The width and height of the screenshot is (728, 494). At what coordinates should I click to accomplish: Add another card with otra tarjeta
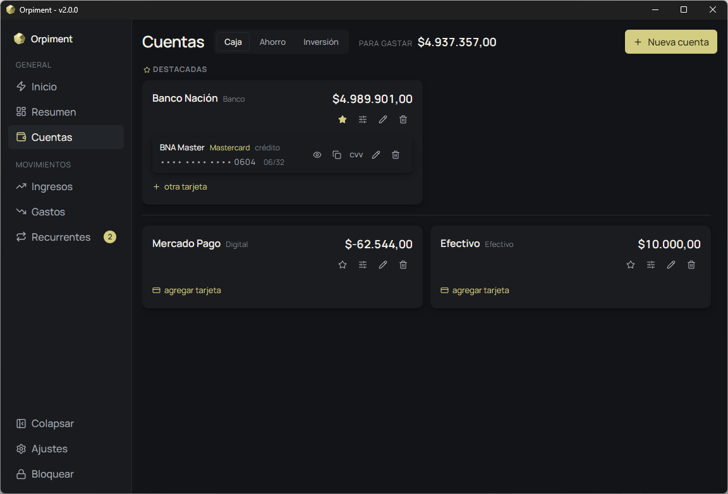179,186
